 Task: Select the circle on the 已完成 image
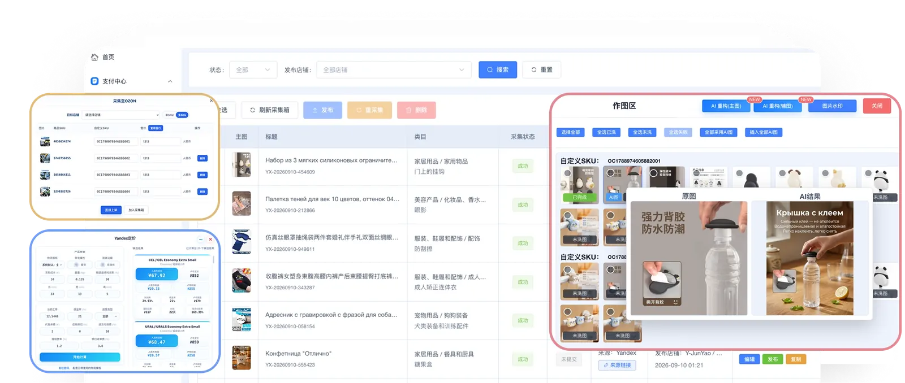pyautogui.click(x=567, y=173)
